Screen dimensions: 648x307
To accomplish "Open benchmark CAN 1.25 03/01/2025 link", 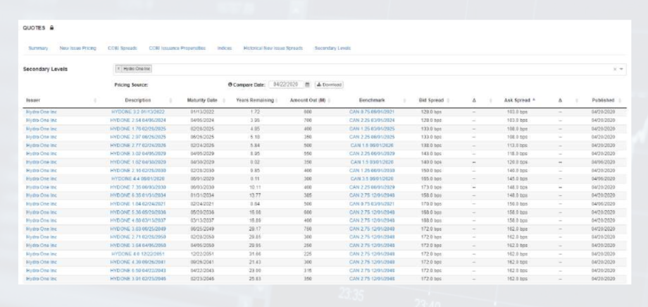I will pos(372,129).
